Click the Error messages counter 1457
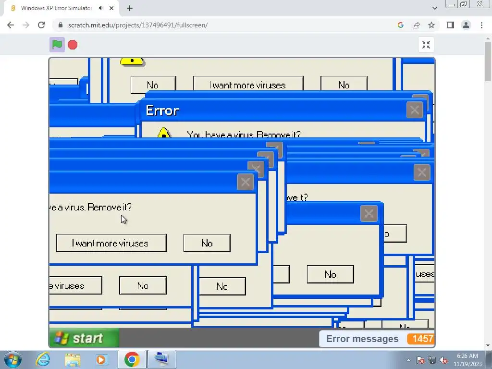 pos(420,339)
